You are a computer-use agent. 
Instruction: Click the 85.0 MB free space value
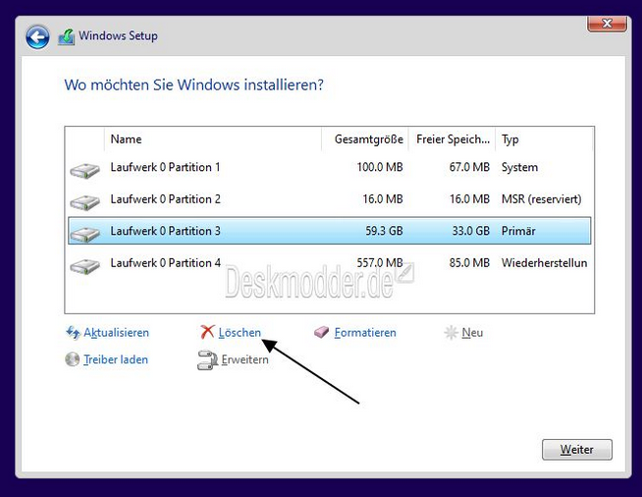[x=469, y=262]
